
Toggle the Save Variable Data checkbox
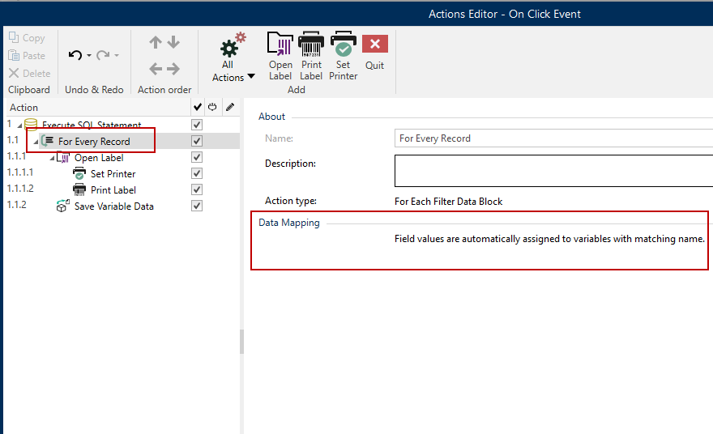tap(196, 206)
